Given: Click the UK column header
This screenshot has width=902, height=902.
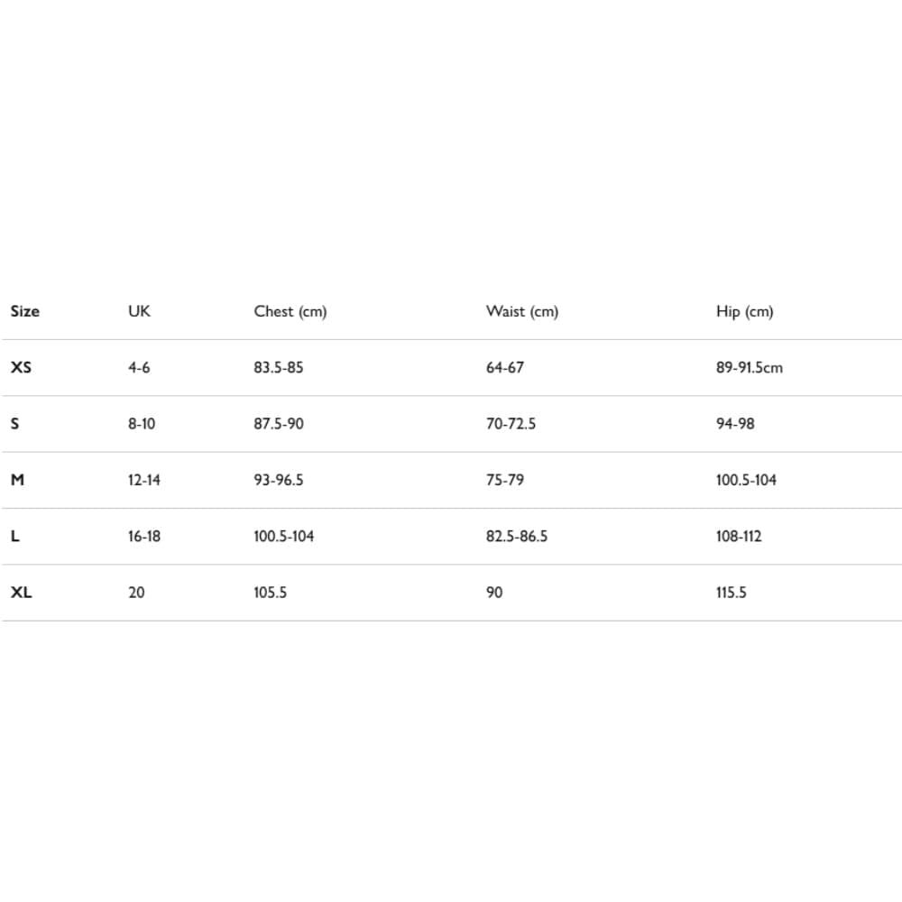Looking at the screenshot, I should click(139, 311).
